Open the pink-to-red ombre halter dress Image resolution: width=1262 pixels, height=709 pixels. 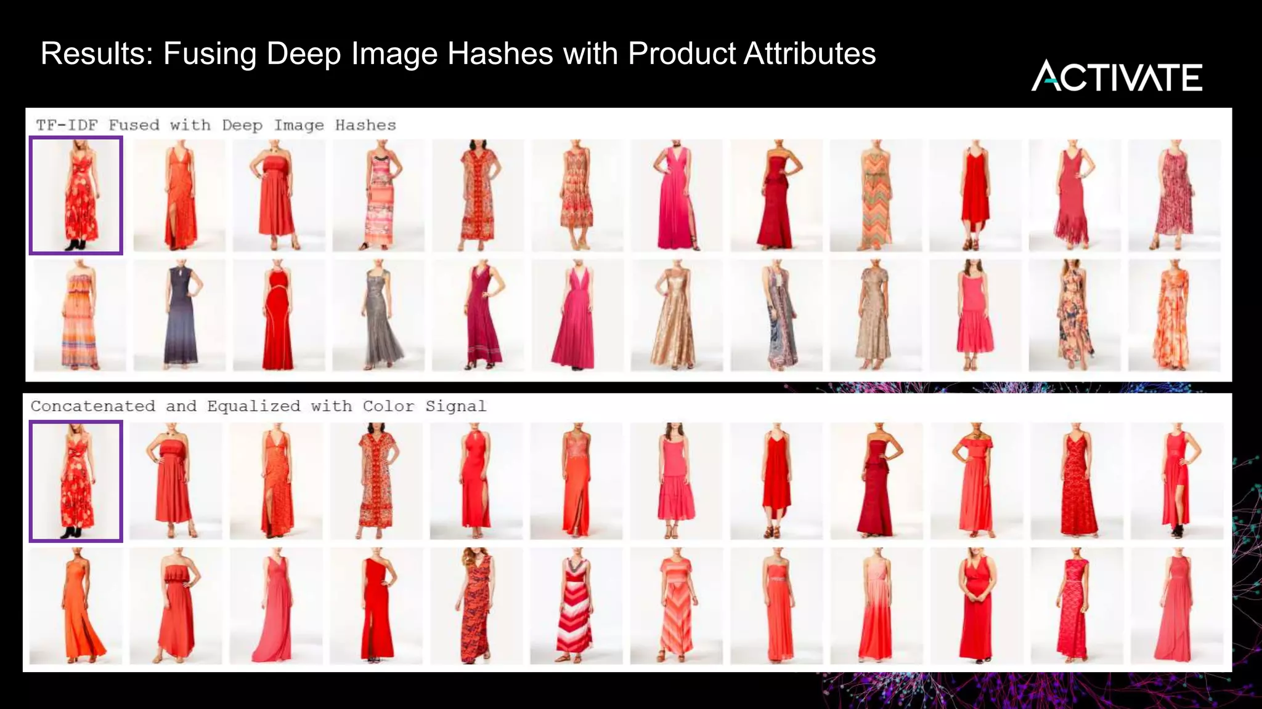tap(877, 606)
